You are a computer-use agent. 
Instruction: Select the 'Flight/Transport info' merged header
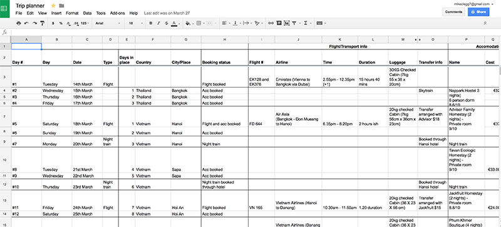348,46
